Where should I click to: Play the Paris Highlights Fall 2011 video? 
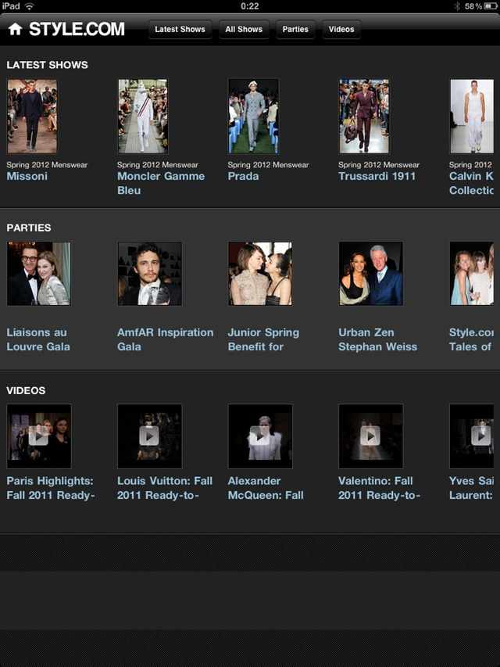pos(39,436)
